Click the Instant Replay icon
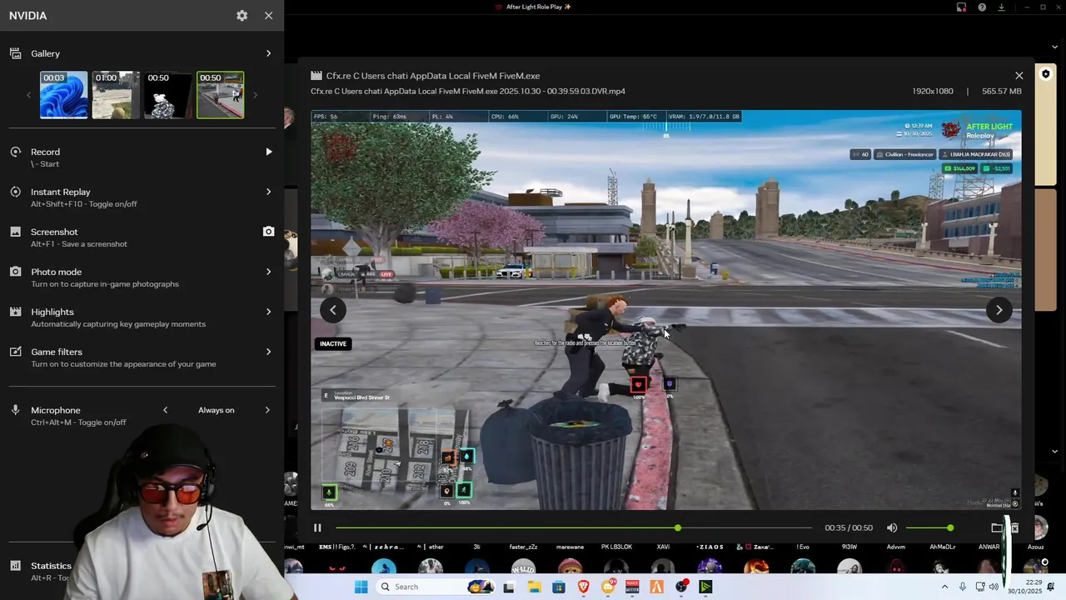This screenshot has width=1066, height=600. tap(15, 192)
